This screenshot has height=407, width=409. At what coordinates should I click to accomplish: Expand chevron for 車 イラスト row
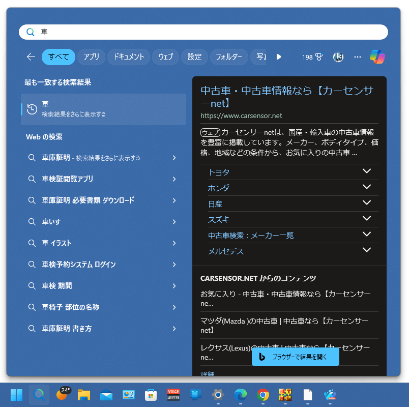click(174, 243)
